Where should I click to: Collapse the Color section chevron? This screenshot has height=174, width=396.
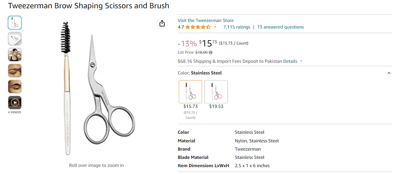click(x=389, y=73)
